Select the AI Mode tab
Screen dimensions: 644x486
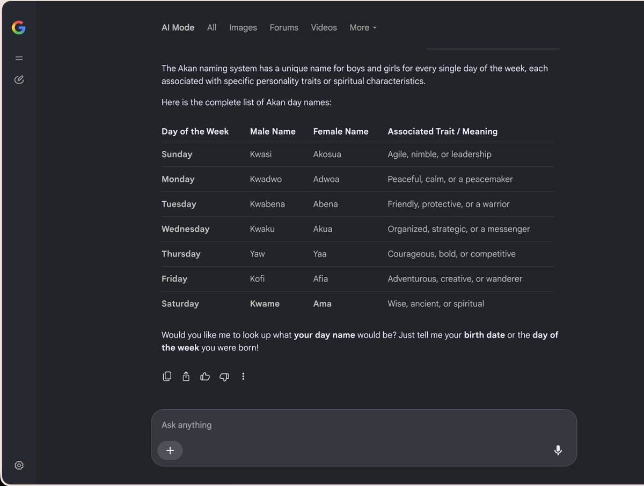[178, 27]
